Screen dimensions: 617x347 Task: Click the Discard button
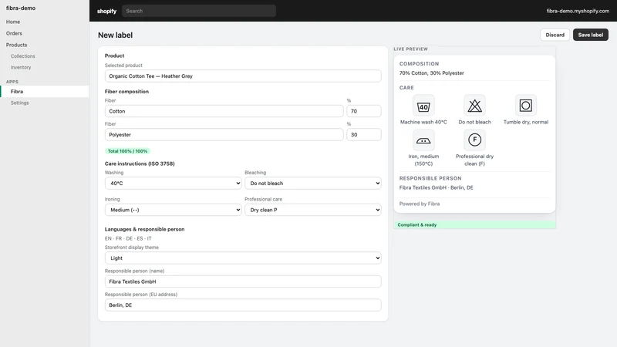[x=555, y=35]
